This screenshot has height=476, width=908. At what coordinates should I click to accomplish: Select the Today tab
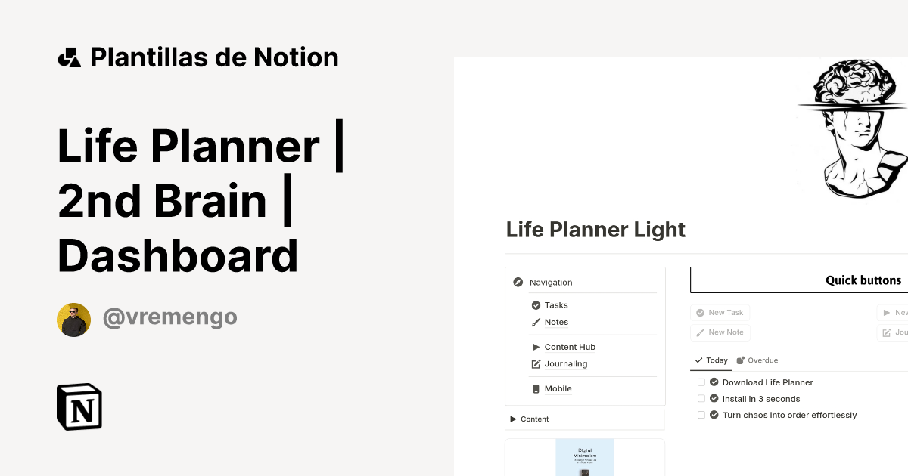(711, 360)
